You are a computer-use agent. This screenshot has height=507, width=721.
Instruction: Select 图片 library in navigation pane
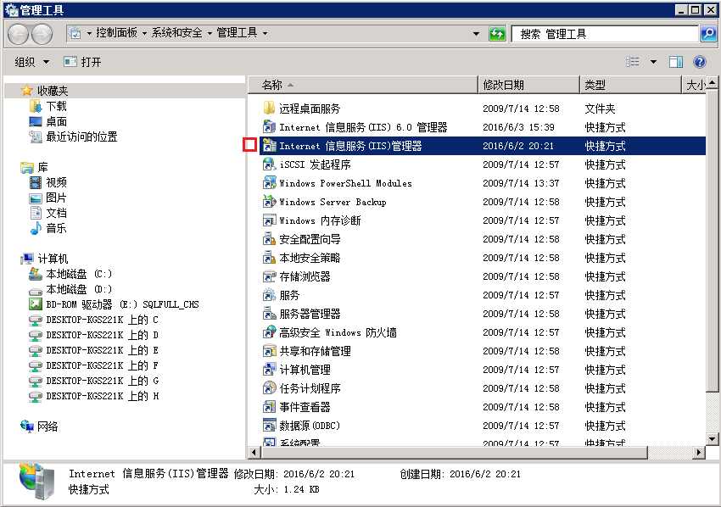(x=56, y=198)
